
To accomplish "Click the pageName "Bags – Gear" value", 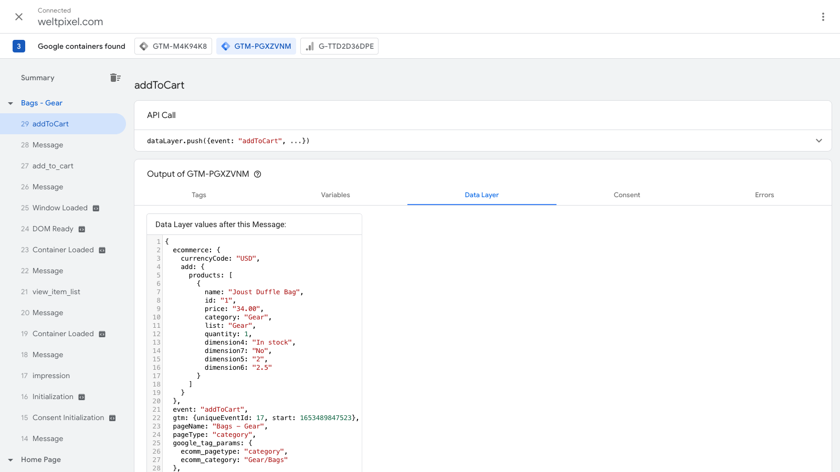I will 238,426.
